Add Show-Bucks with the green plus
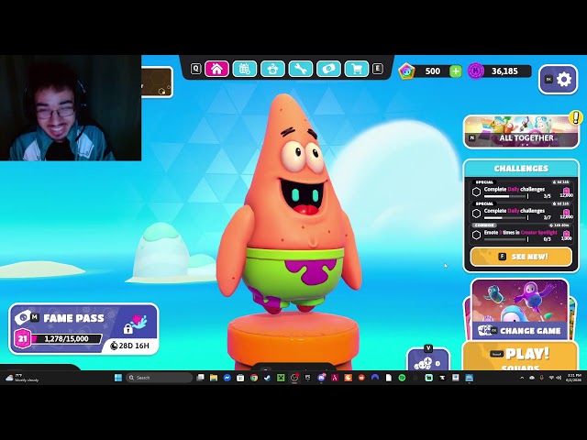This screenshot has width=587, height=440. click(455, 71)
